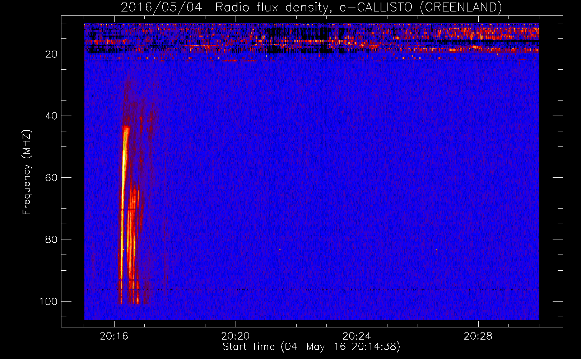The image size is (581, 359).
Task: Click the 80 MHz frequency tick label
Action: [x=51, y=239]
